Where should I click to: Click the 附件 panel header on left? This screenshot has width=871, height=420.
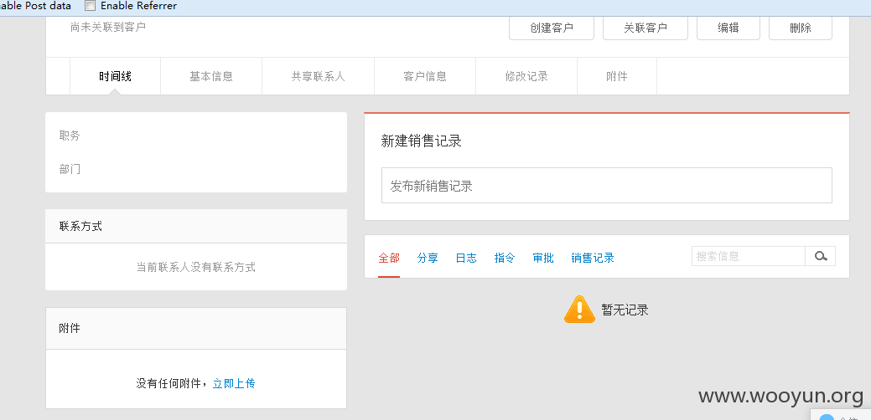point(196,329)
